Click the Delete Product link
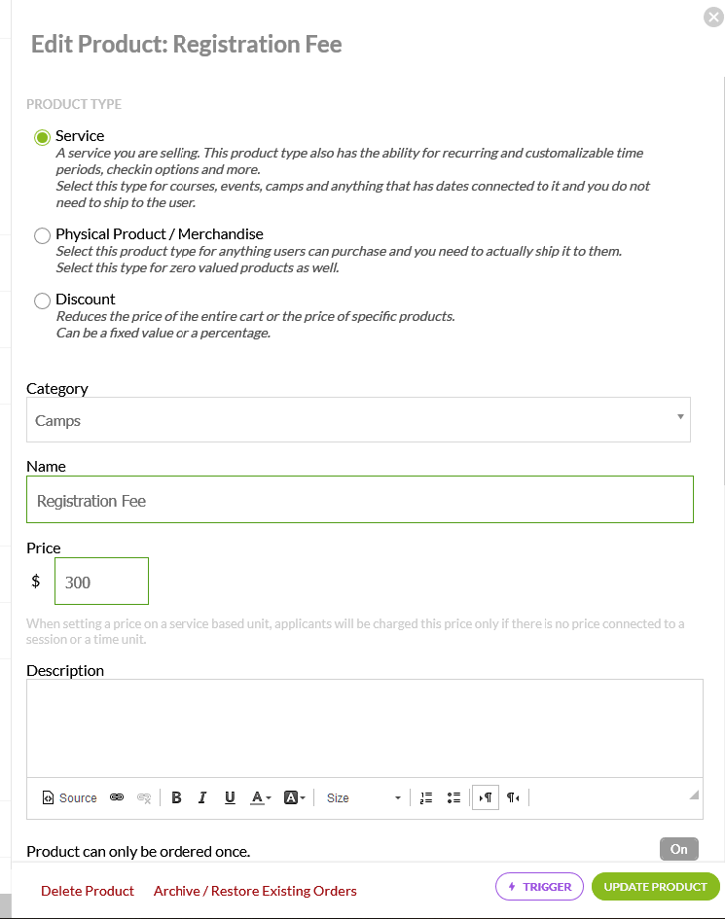This screenshot has height=919, width=725. 88,891
